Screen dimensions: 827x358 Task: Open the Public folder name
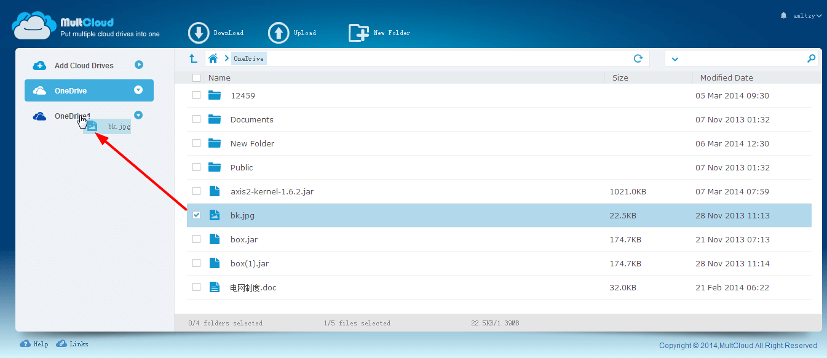pos(242,167)
